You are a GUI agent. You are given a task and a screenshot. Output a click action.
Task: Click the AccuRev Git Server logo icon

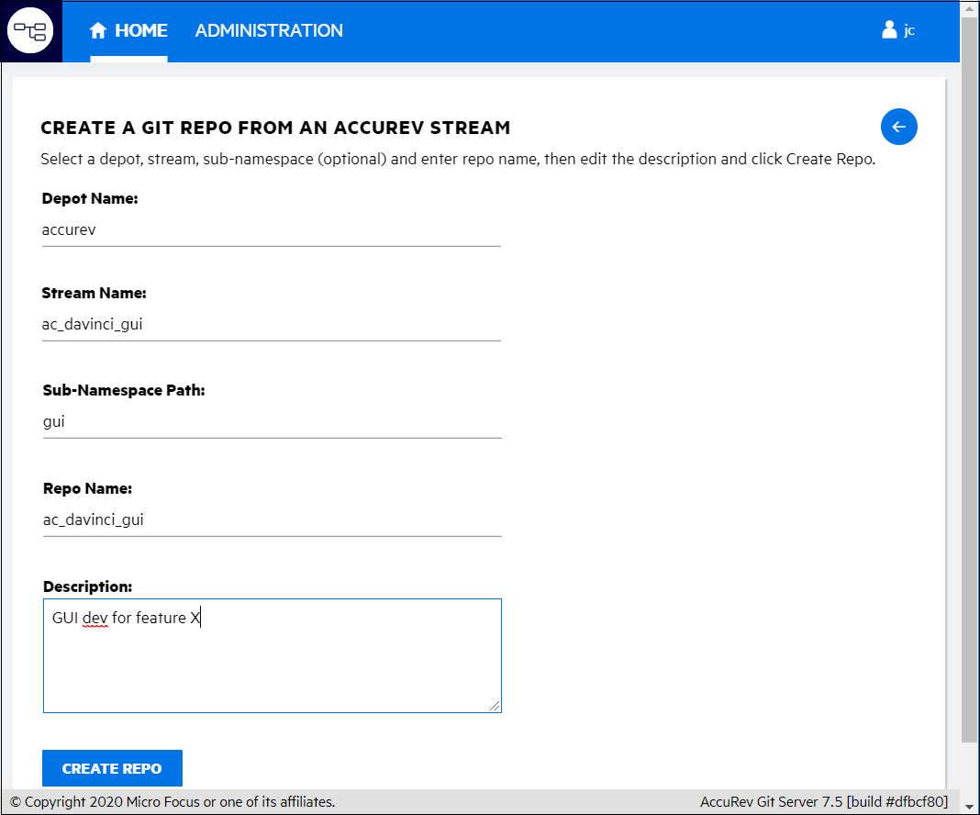click(x=31, y=31)
